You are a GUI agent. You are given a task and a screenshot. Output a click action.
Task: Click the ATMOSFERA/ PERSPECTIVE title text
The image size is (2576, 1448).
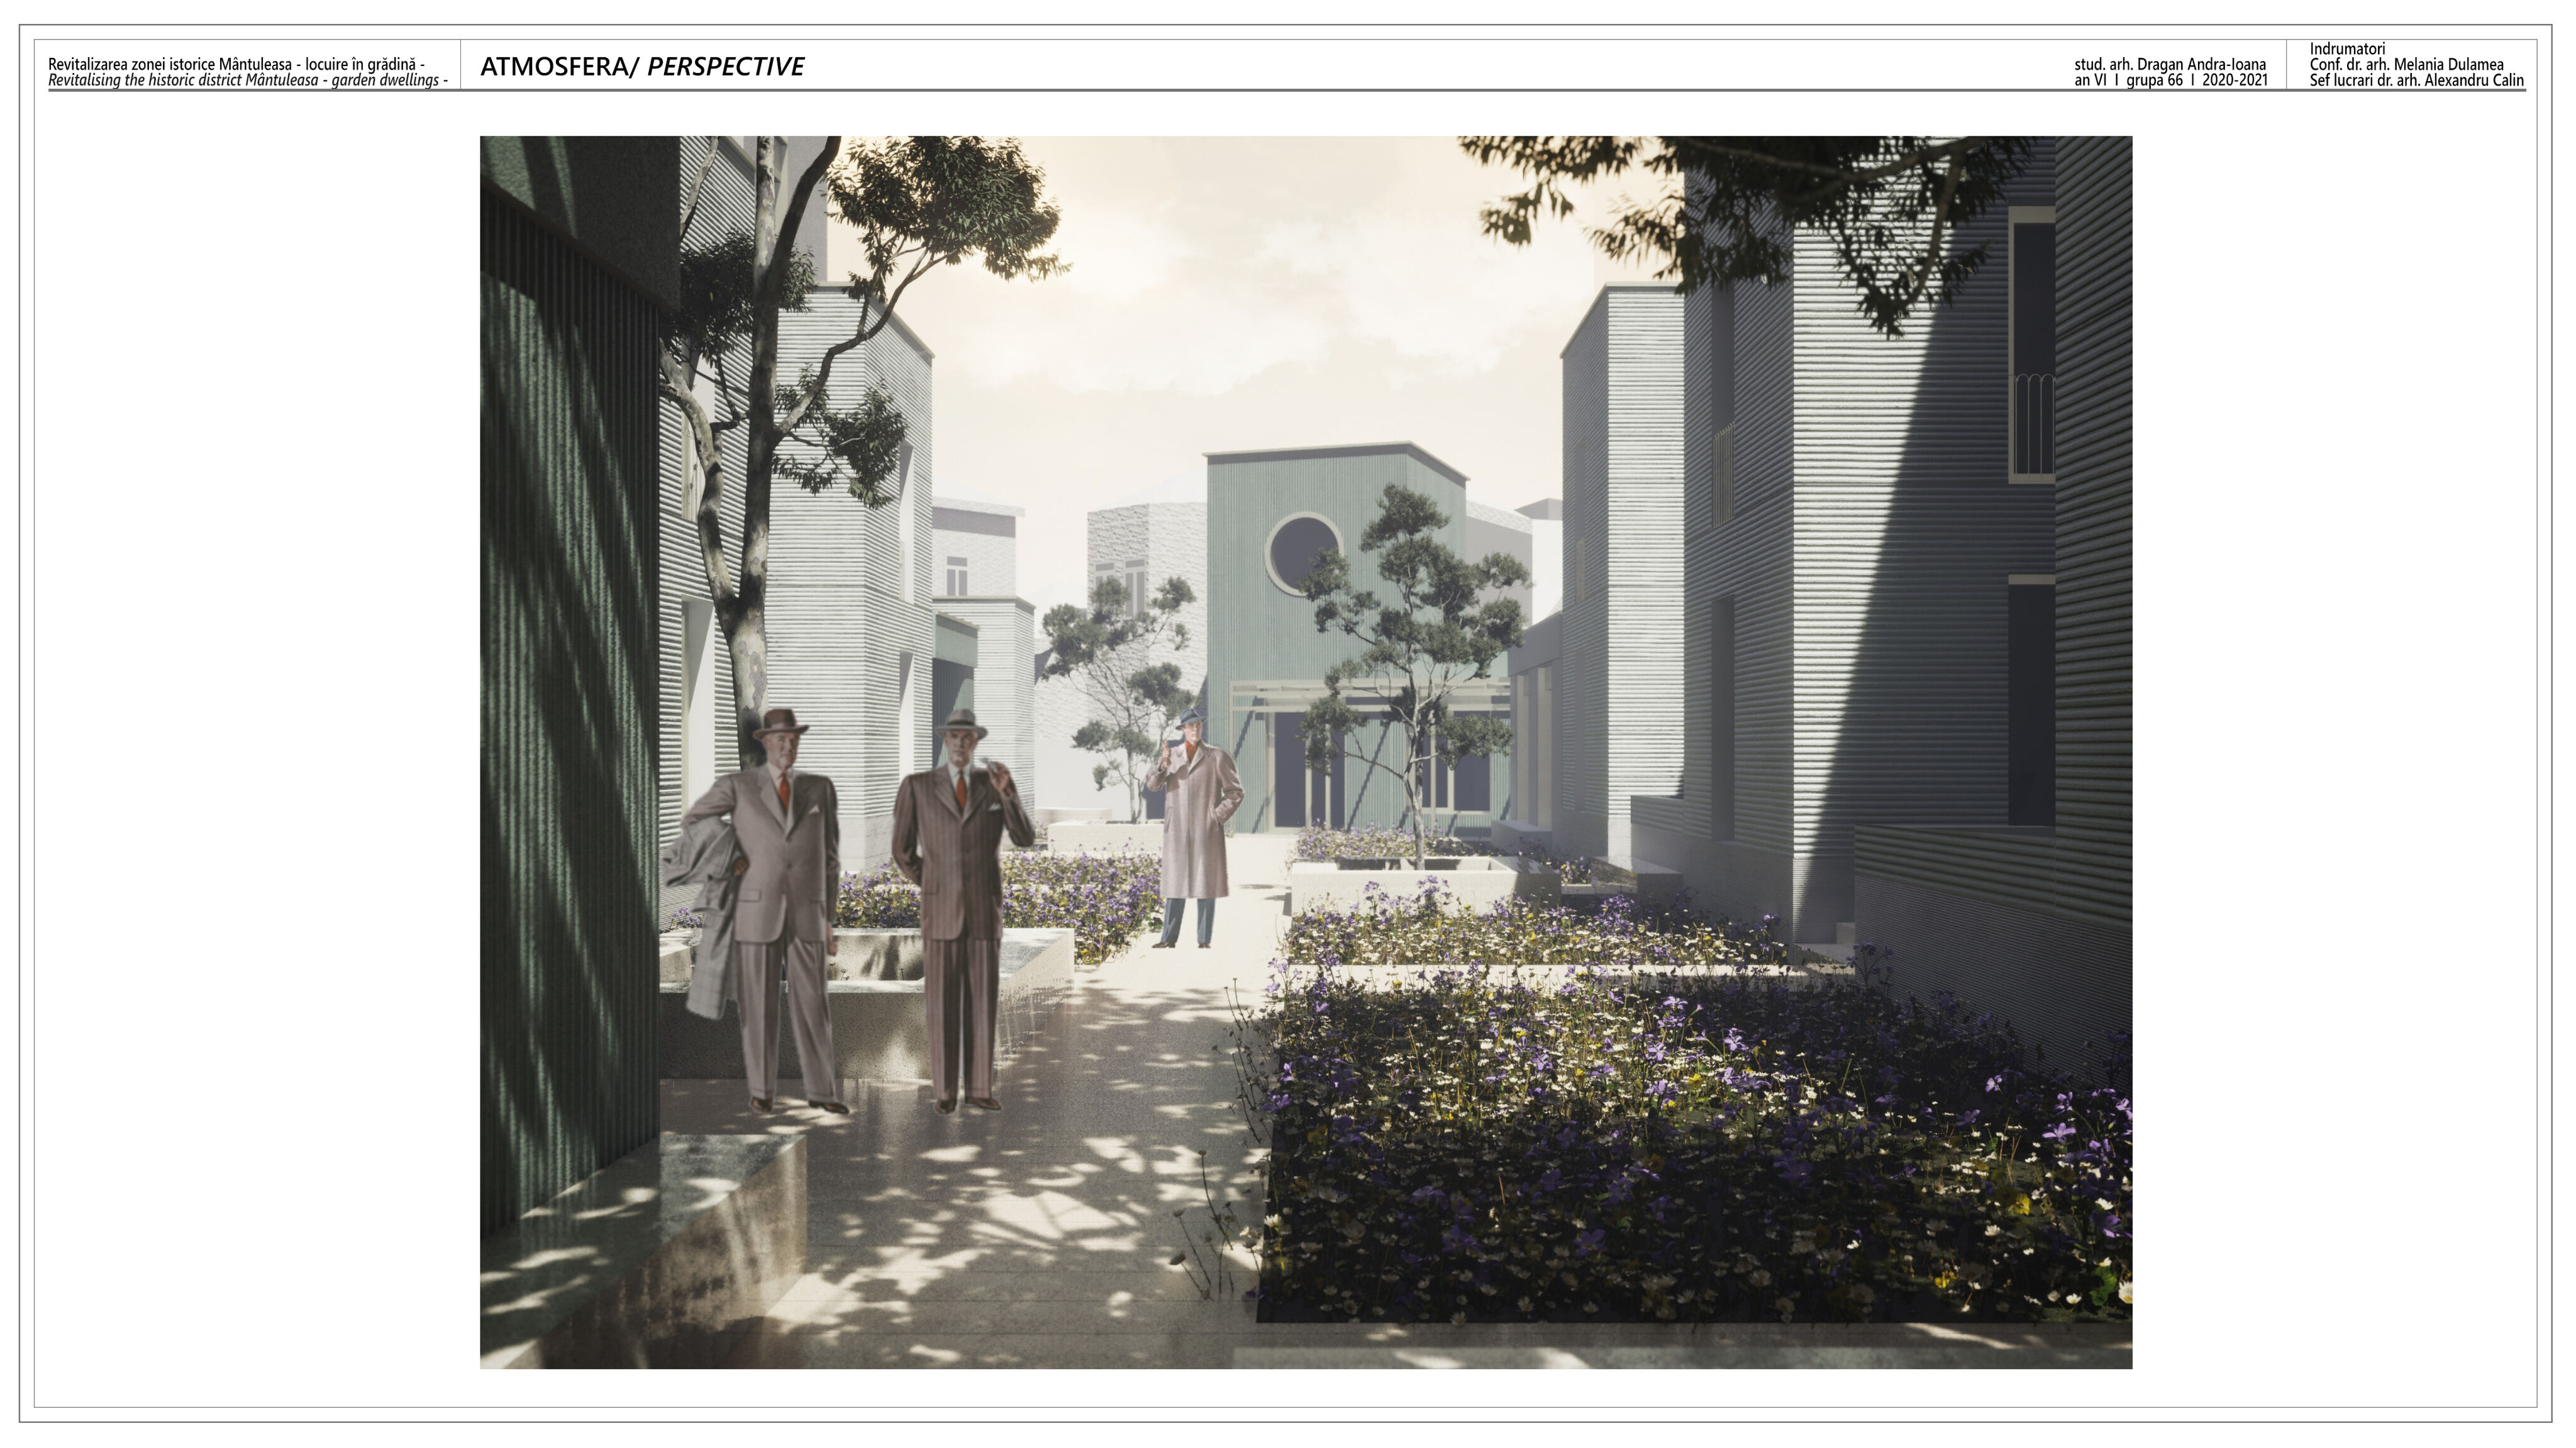coord(642,67)
